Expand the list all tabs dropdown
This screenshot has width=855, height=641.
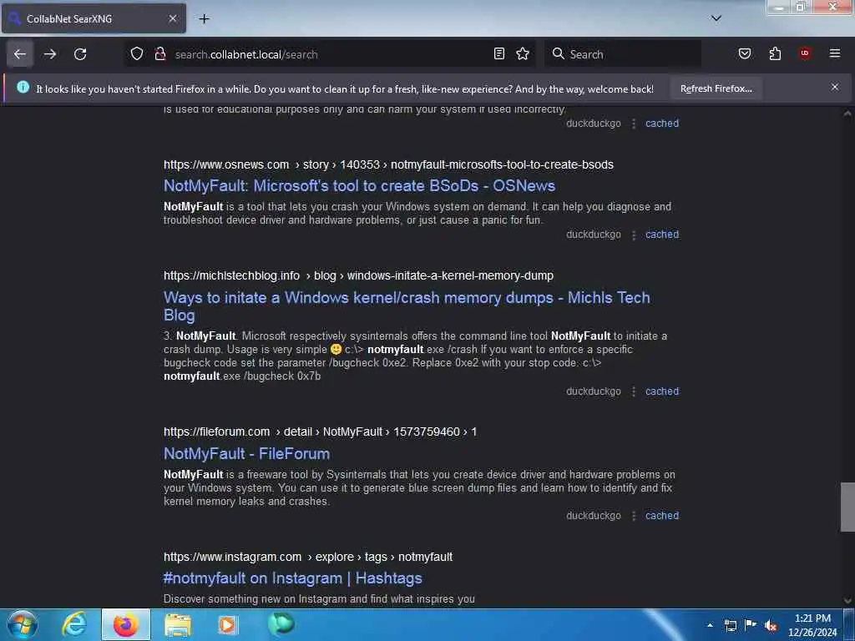pos(716,18)
